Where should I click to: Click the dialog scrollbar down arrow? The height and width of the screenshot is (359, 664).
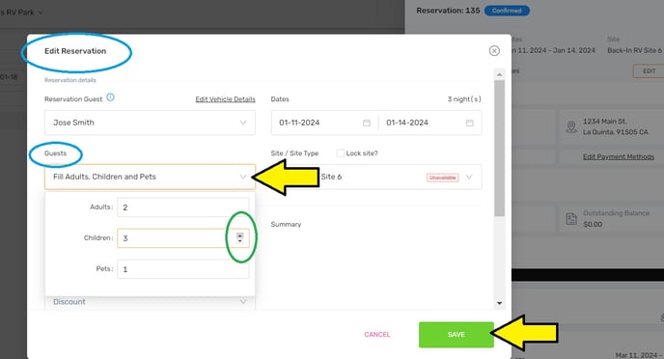(x=499, y=303)
